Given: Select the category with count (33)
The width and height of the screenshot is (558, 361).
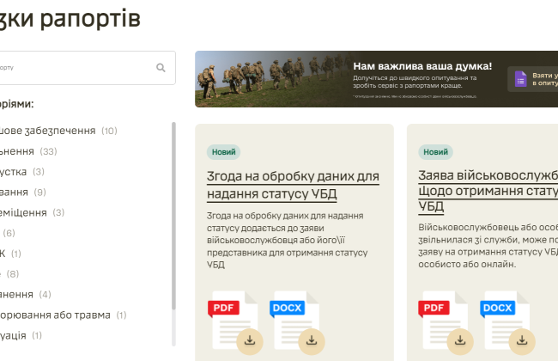Looking at the screenshot, I should [x=28, y=151].
